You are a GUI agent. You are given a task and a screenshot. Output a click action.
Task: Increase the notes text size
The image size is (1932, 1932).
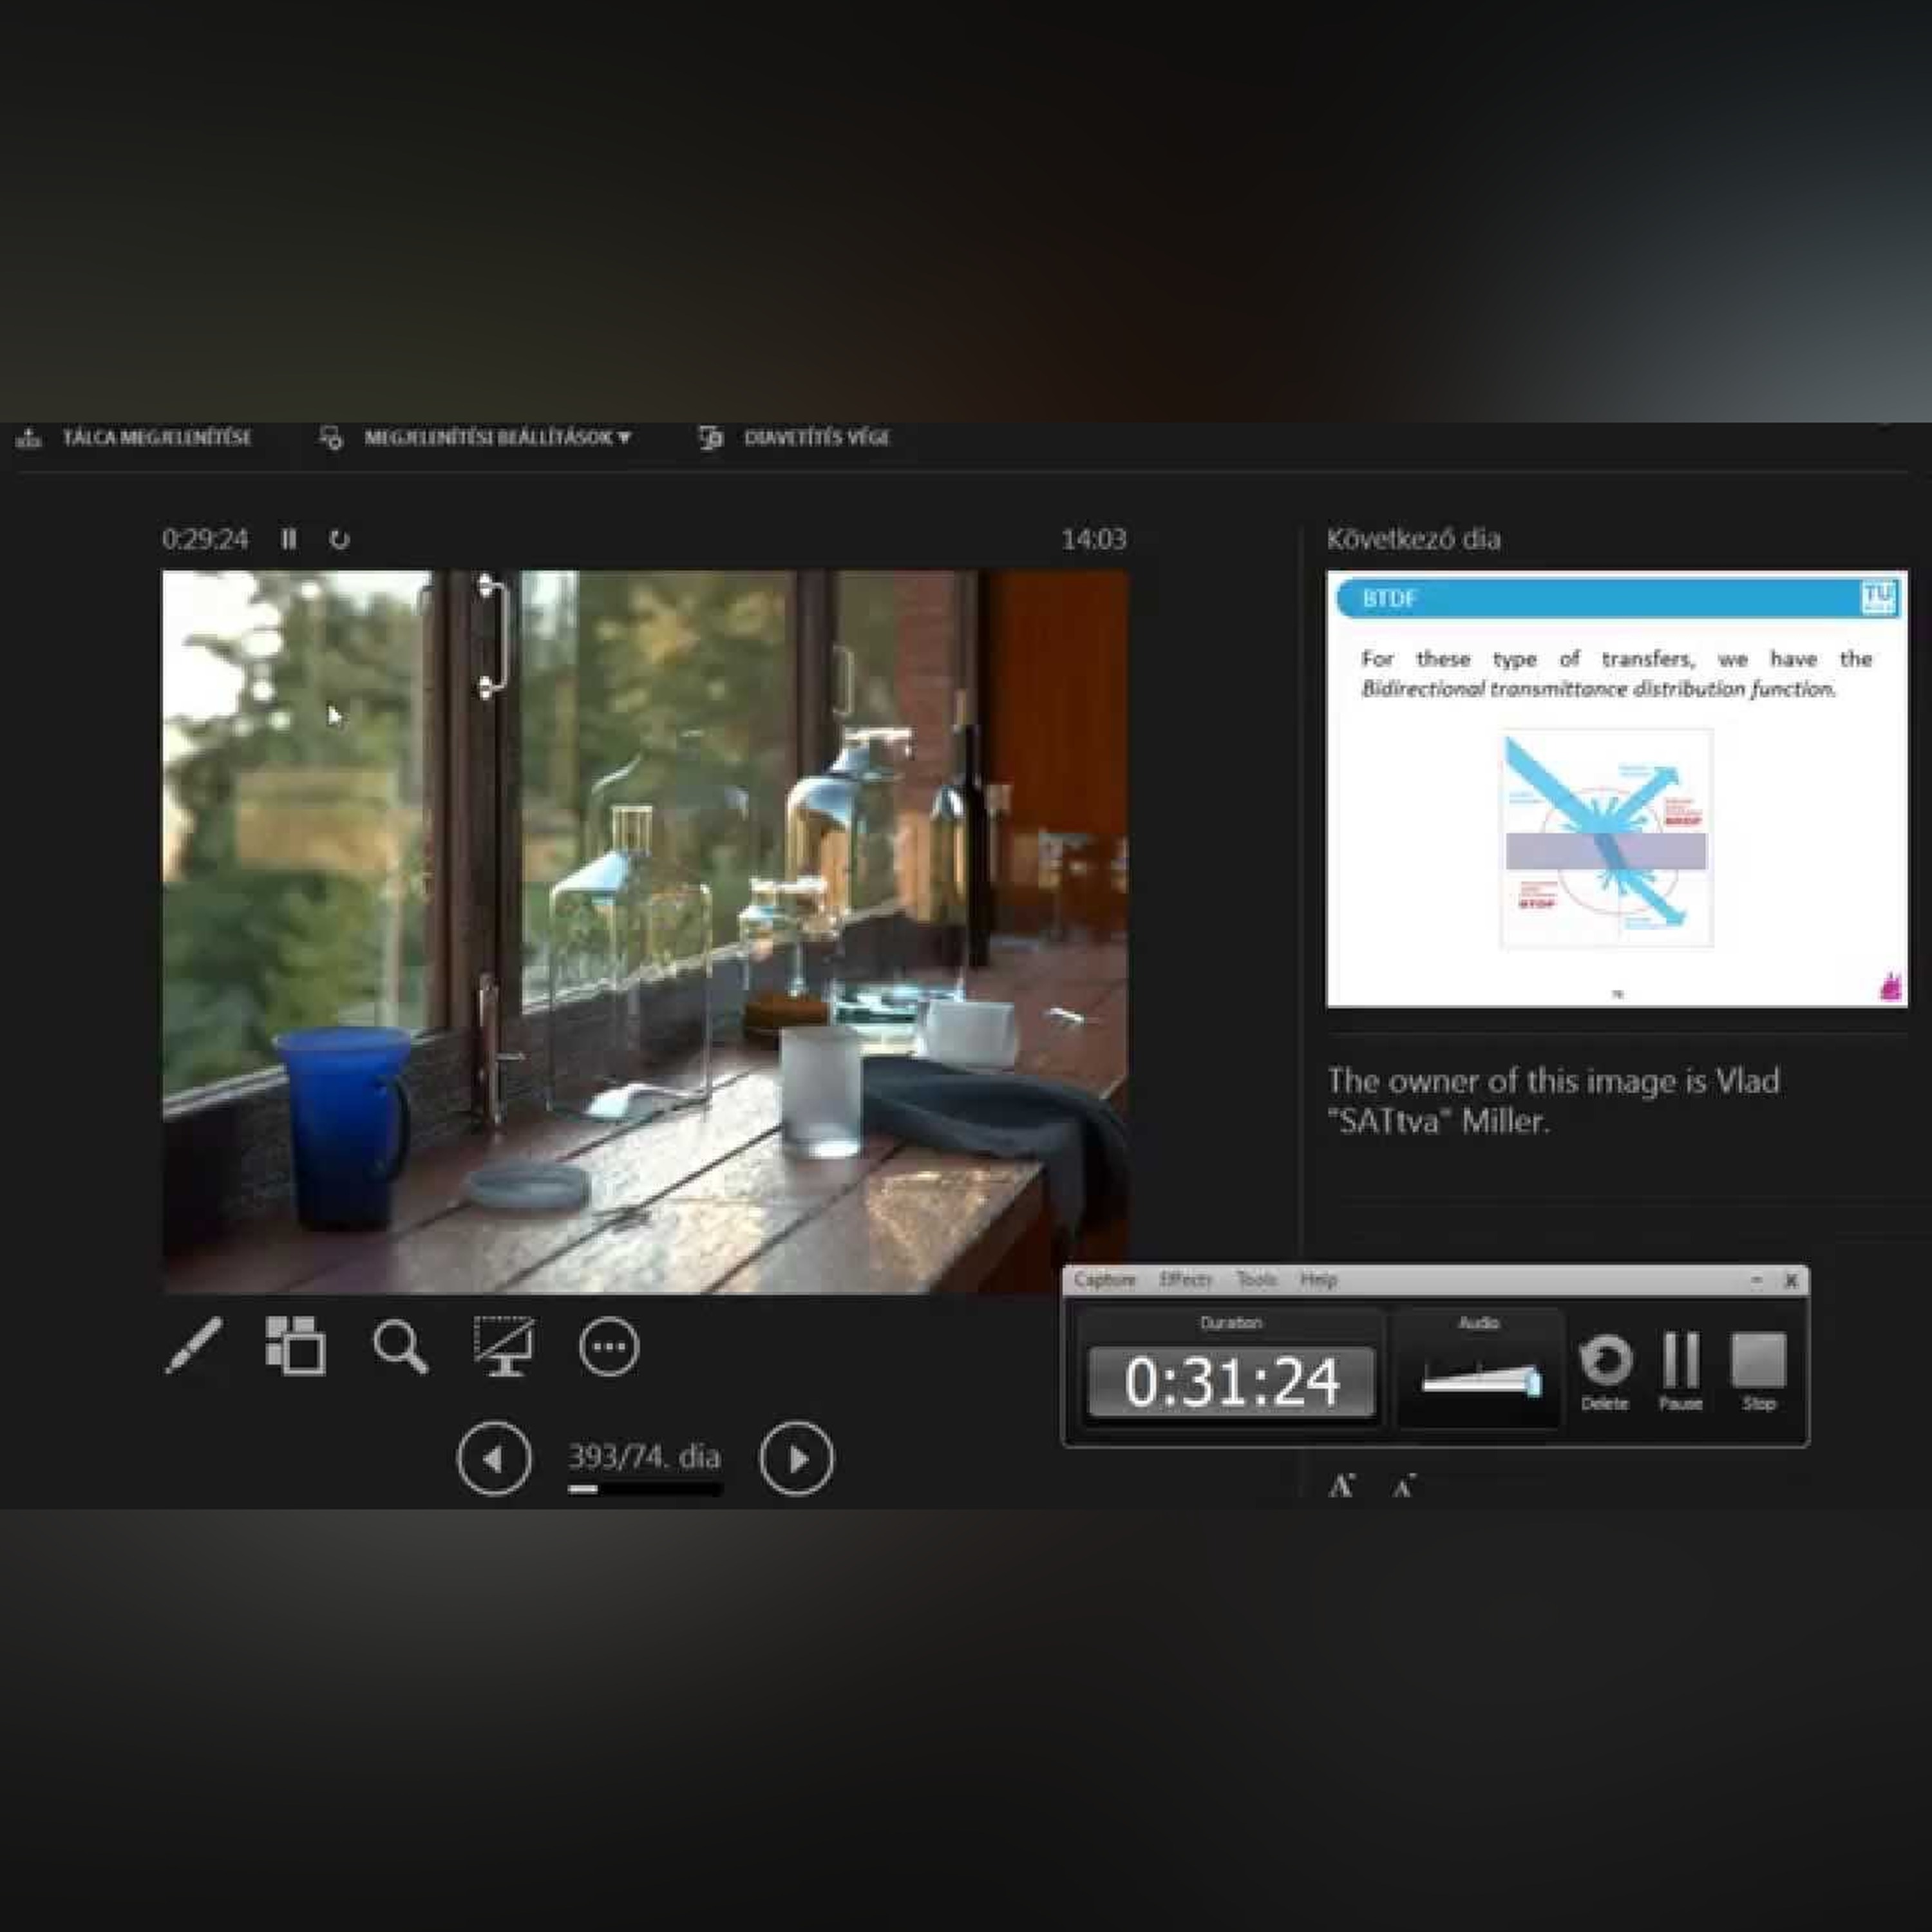coord(1342,1485)
